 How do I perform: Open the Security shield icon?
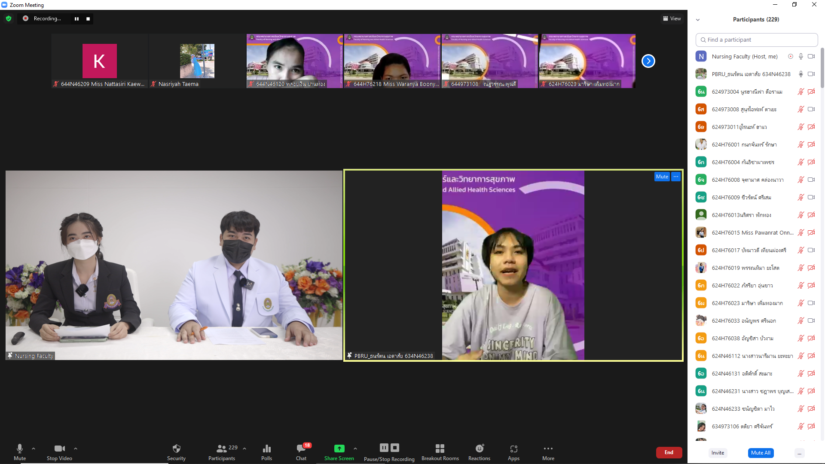pos(176,449)
